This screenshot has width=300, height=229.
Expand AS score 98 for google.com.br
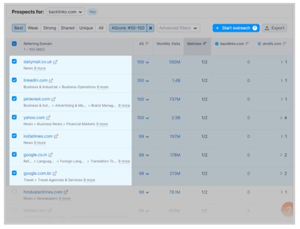tap(144, 173)
